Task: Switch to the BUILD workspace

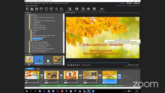Action: pos(122,3)
